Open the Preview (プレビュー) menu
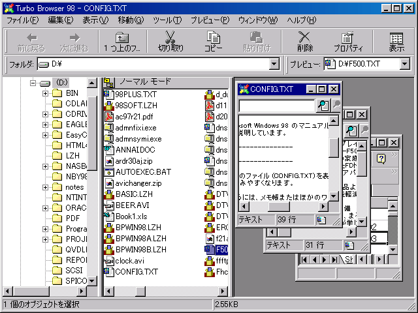418x313 pixels. (210, 20)
